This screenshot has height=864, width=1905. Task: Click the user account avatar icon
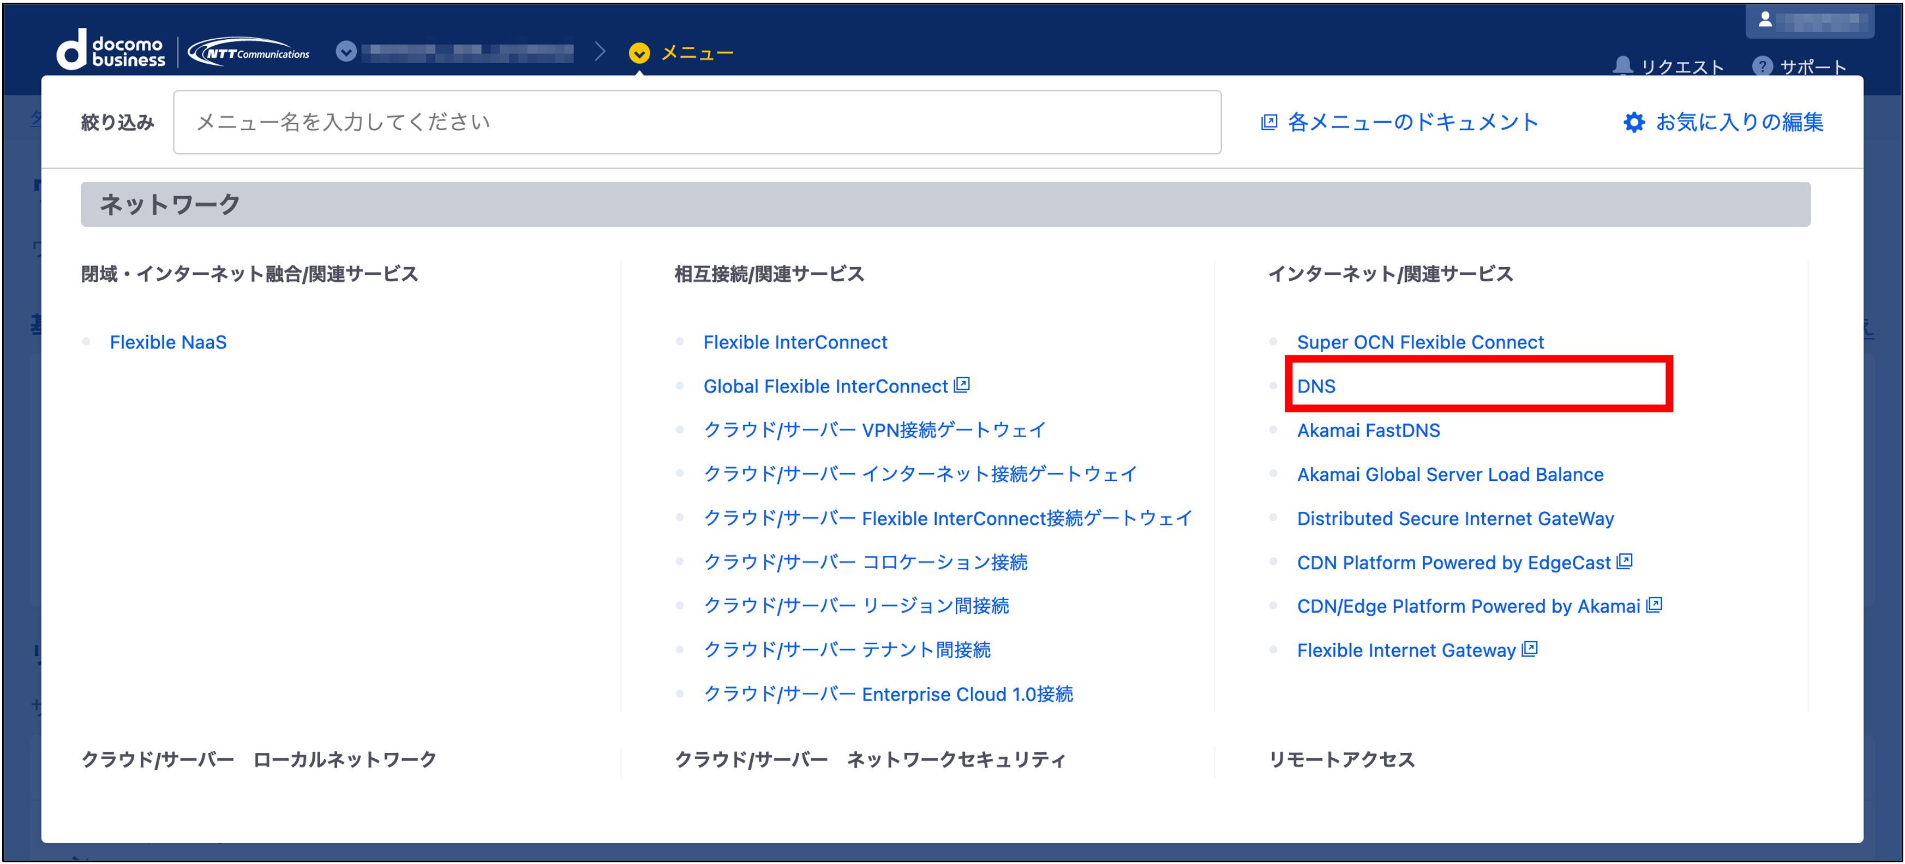coord(1764,20)
